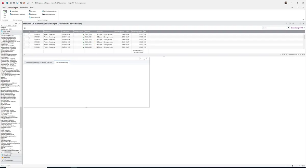This screenshot has width=306, height=168.
Task: Open the Hilfe menu
Action: point(32,8)
